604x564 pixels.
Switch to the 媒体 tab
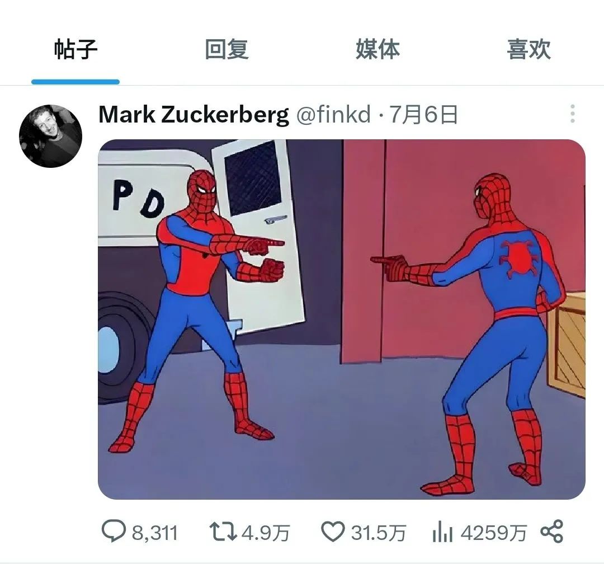click(377, 49)
